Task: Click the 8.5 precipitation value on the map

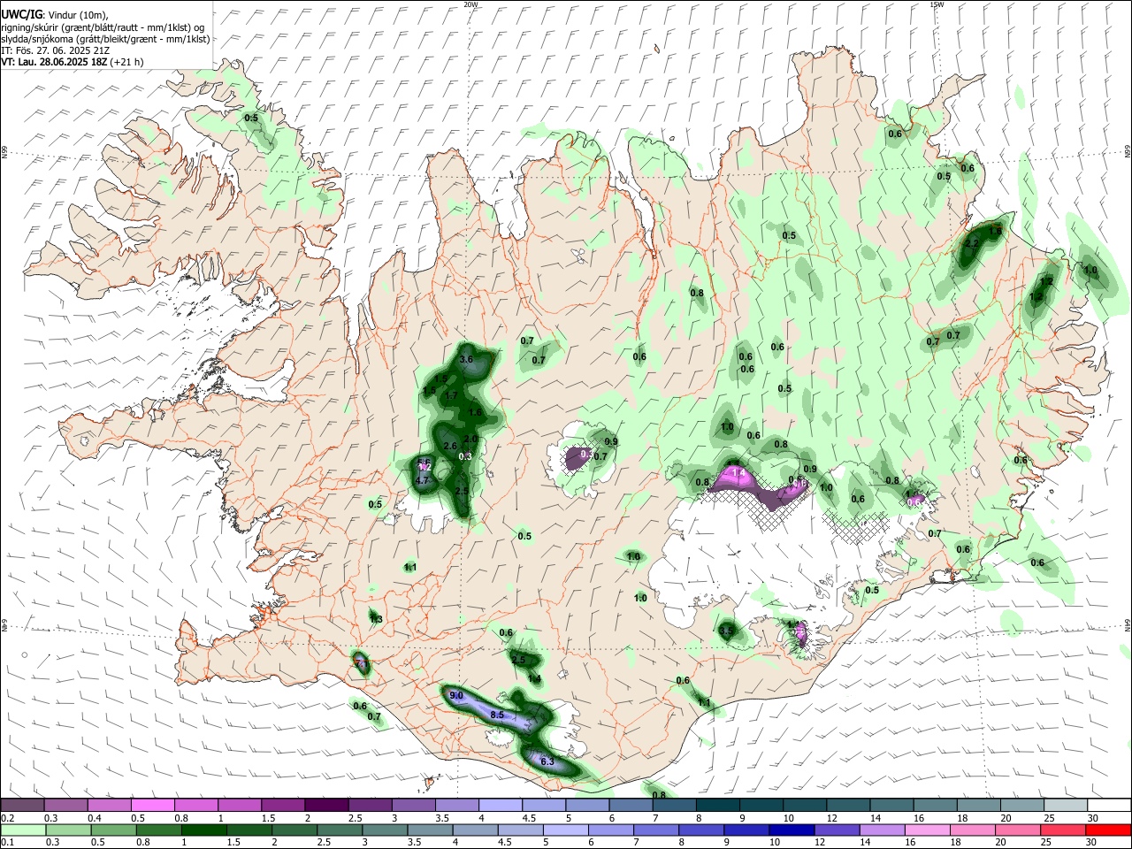Action: (496, 715)
